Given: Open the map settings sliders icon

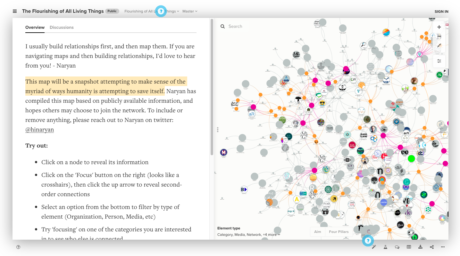Looking at the screenshot, I should [x=439, y=61].
